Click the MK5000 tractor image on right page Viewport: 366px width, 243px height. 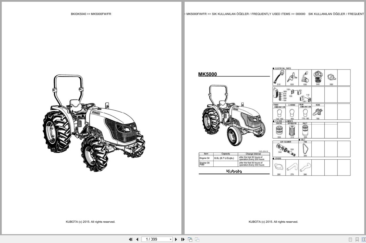click(x=233, y=115)
